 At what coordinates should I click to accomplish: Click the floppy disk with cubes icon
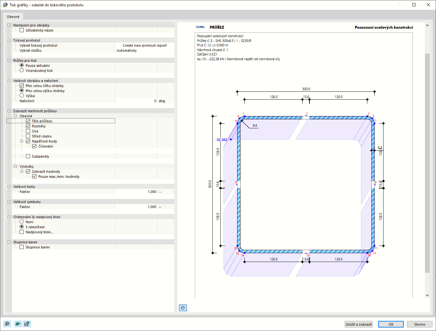[x=27, y=324]
